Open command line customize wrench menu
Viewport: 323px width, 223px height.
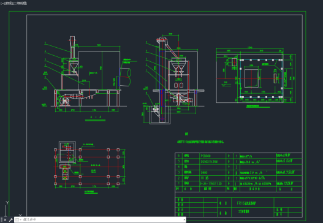pyautogui.click(x=10, y=220)
